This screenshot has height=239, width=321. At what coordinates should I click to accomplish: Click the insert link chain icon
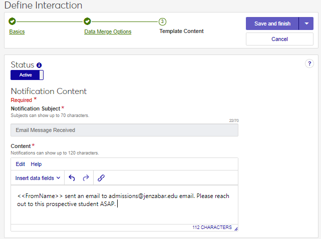[101, 177]
